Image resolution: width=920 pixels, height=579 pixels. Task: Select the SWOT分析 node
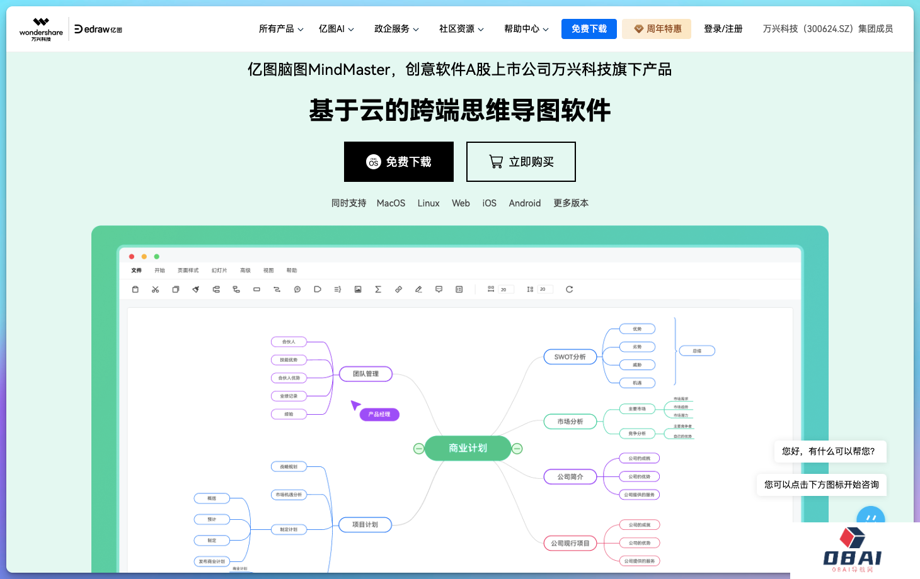tap(570, 357)
